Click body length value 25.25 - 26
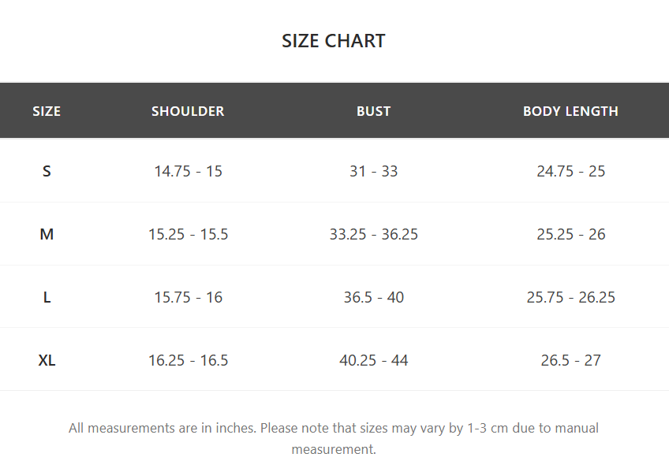The width and height of the screenshot is (669, 472). point(570,234)
